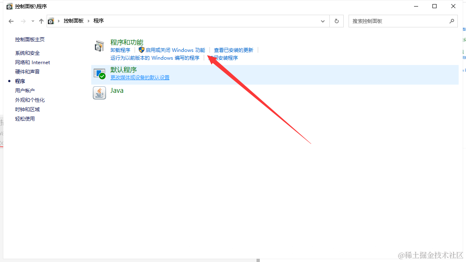Image resolution: width=466 pixels, height=262 pixels.
Task: Click the 如何安装程序 link
Action: point(223,58)
